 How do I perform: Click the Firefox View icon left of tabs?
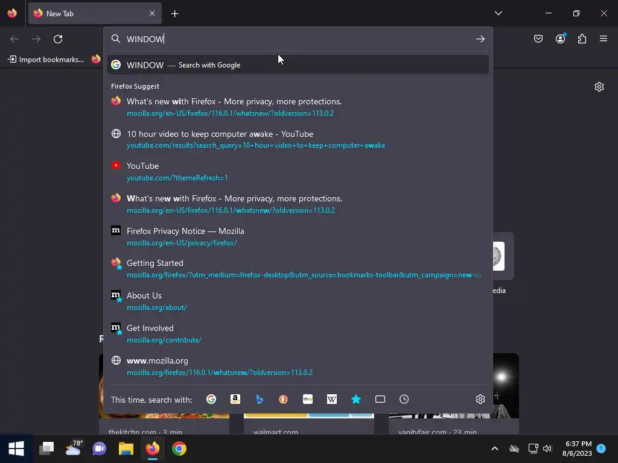pyautogui.click(x=12, y=13)
